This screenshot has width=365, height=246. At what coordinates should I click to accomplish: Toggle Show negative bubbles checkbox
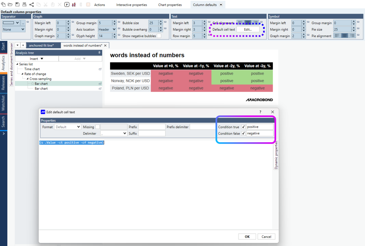pos(159,36)
